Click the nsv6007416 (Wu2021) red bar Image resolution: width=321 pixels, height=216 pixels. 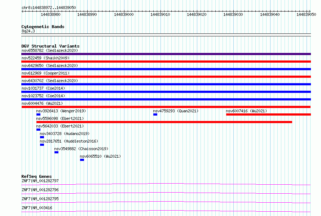268,114
